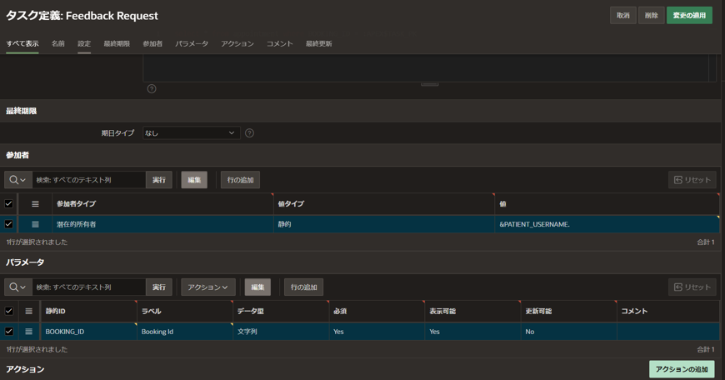Screen dimensions: 725x380
Task: Open row actions menu for BOOKING_ID row
Action: click(x=28, y=332)
